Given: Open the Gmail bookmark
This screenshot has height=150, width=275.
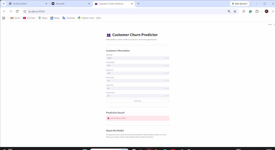Looking at the screenshot, I should (x=15, y=18).
